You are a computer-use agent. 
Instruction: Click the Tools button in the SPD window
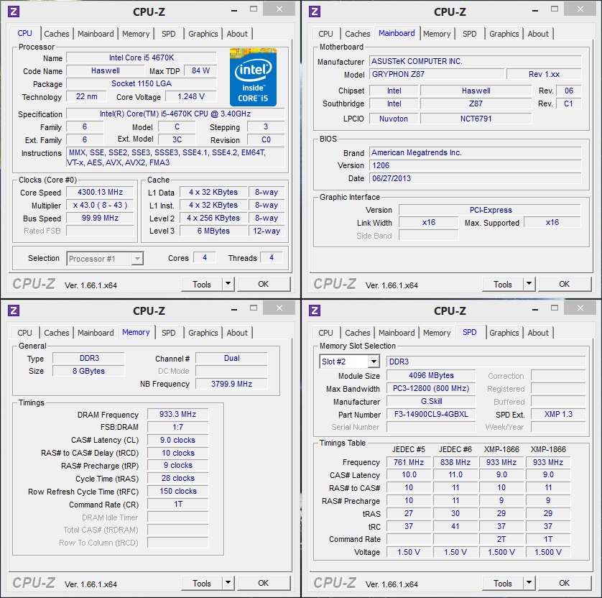[503, 583]
